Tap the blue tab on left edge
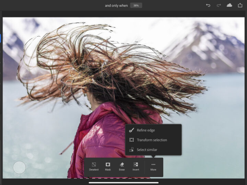The height and width of the screenshot is (185, 247). click(x=1, y=38)
